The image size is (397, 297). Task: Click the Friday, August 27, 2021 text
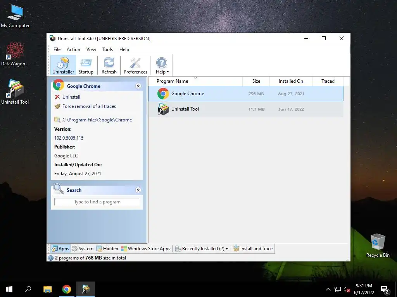coord(78,174)
